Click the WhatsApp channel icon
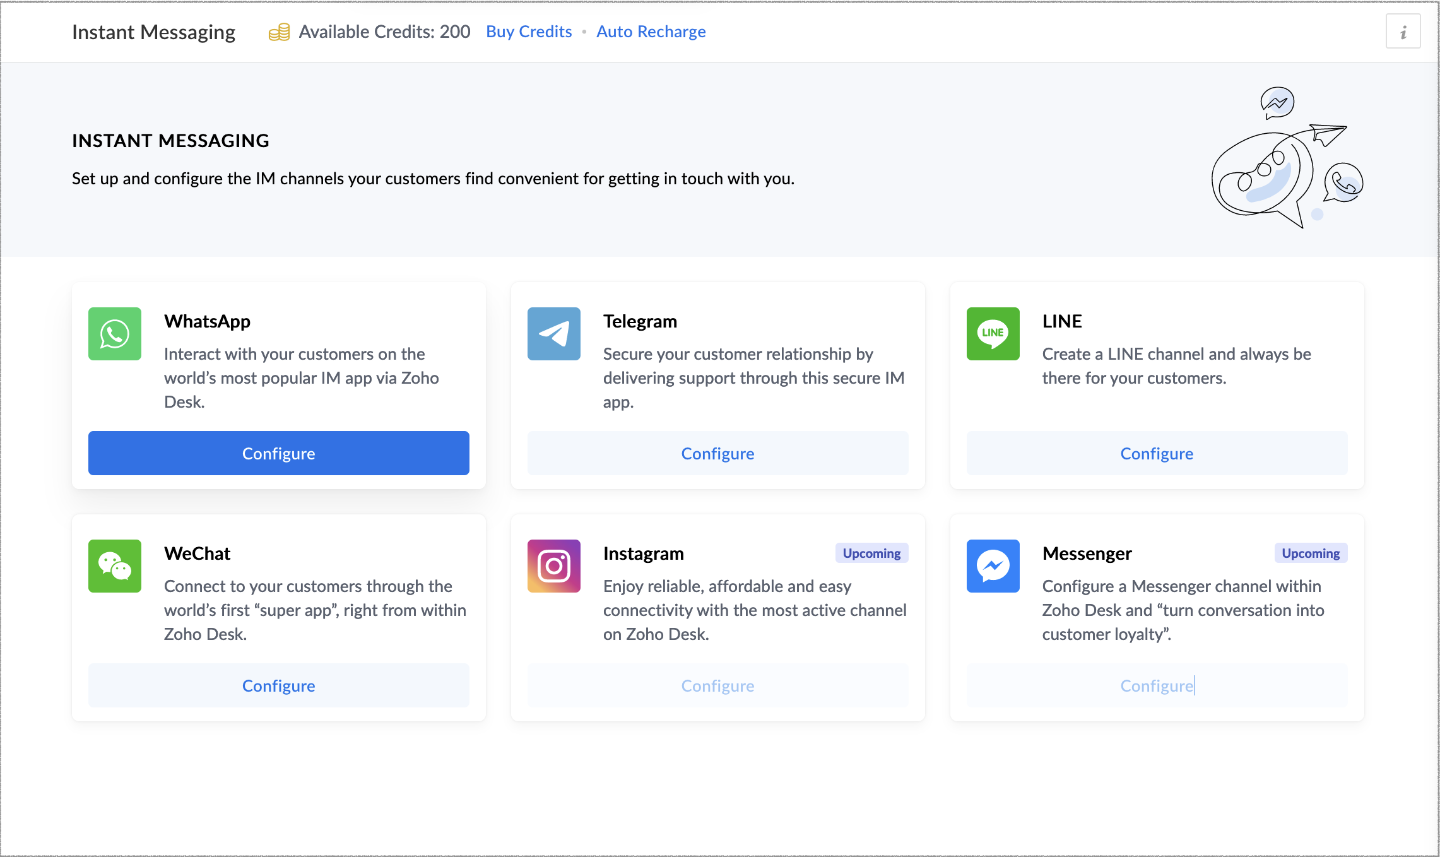 pyautogui.click(x=115, y=334)
